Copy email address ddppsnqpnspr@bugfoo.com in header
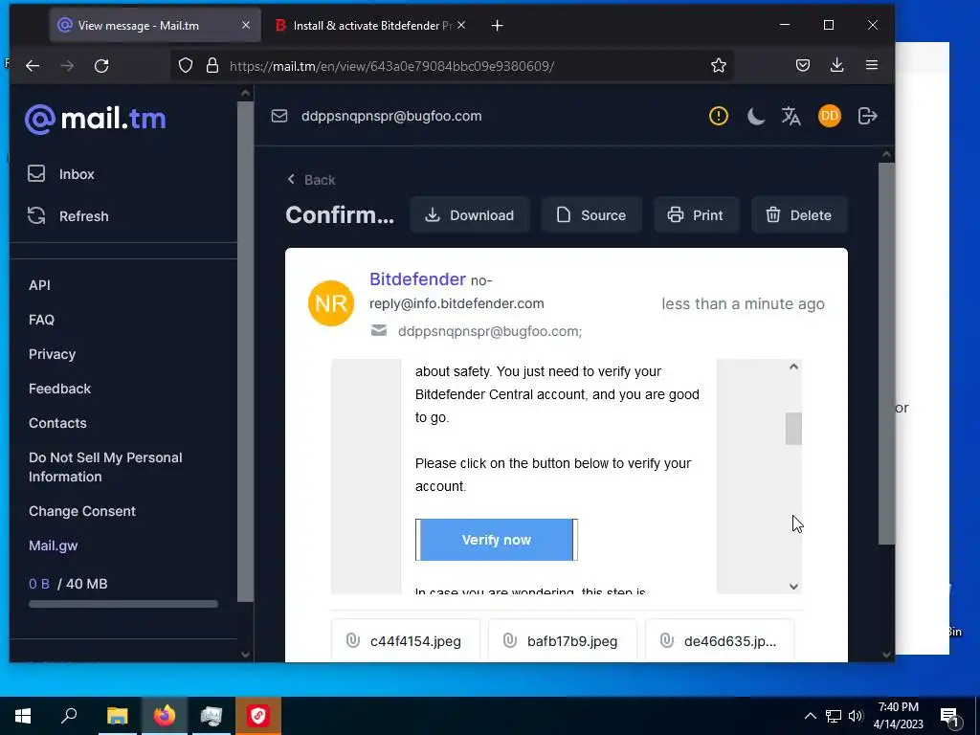 (x=391, y=116)
